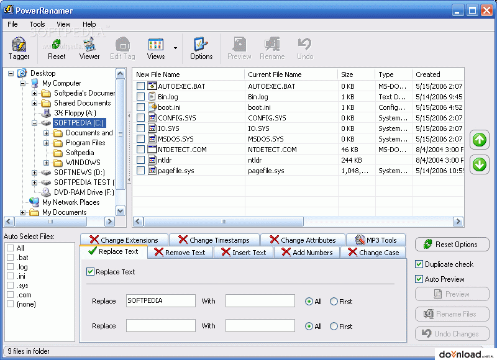Click the Views toolbar icon

point(156,48)
